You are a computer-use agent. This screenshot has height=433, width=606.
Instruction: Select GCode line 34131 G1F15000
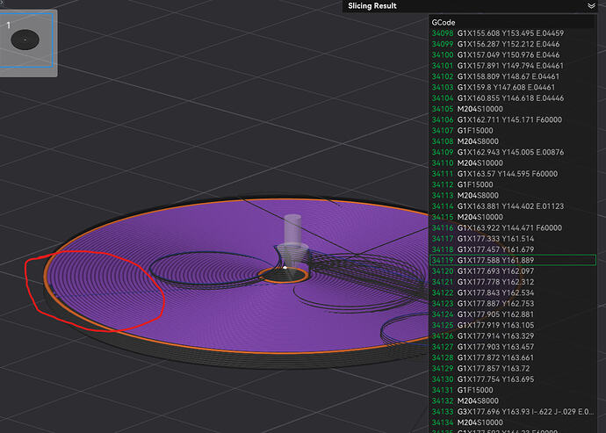tap(513, 390)
